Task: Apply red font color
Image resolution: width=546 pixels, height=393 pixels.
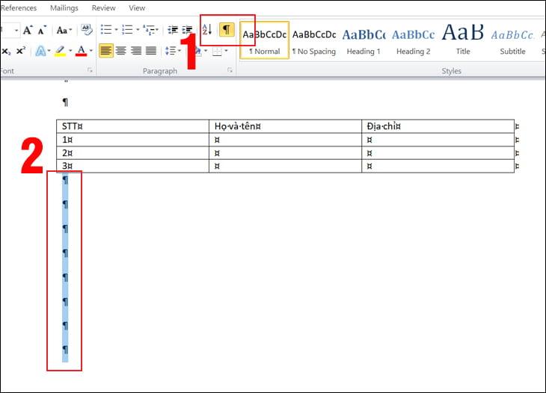Action: point(80,51)
